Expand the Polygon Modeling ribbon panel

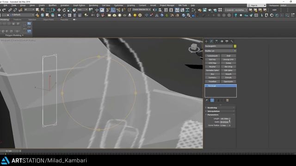tap(14, 36)
